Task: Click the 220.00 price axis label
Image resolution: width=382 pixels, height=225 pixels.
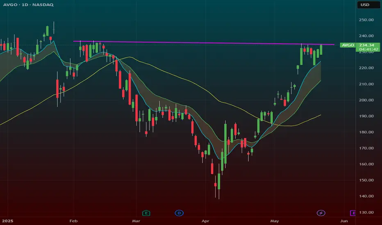Action: (x=366, y=68)
